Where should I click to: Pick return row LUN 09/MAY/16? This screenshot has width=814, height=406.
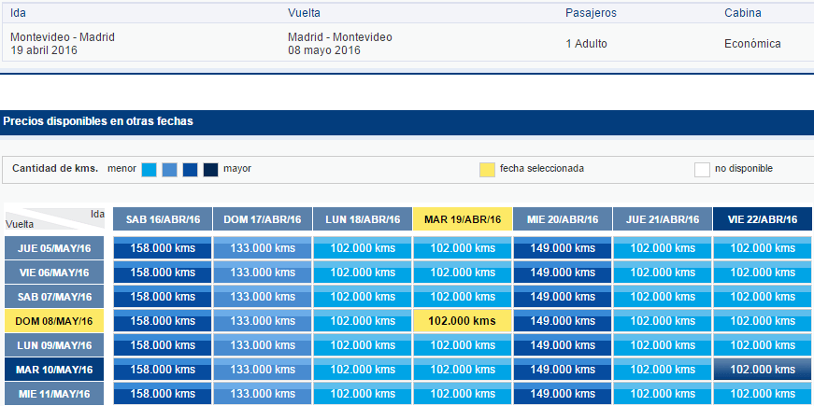[x=54, y=345]
